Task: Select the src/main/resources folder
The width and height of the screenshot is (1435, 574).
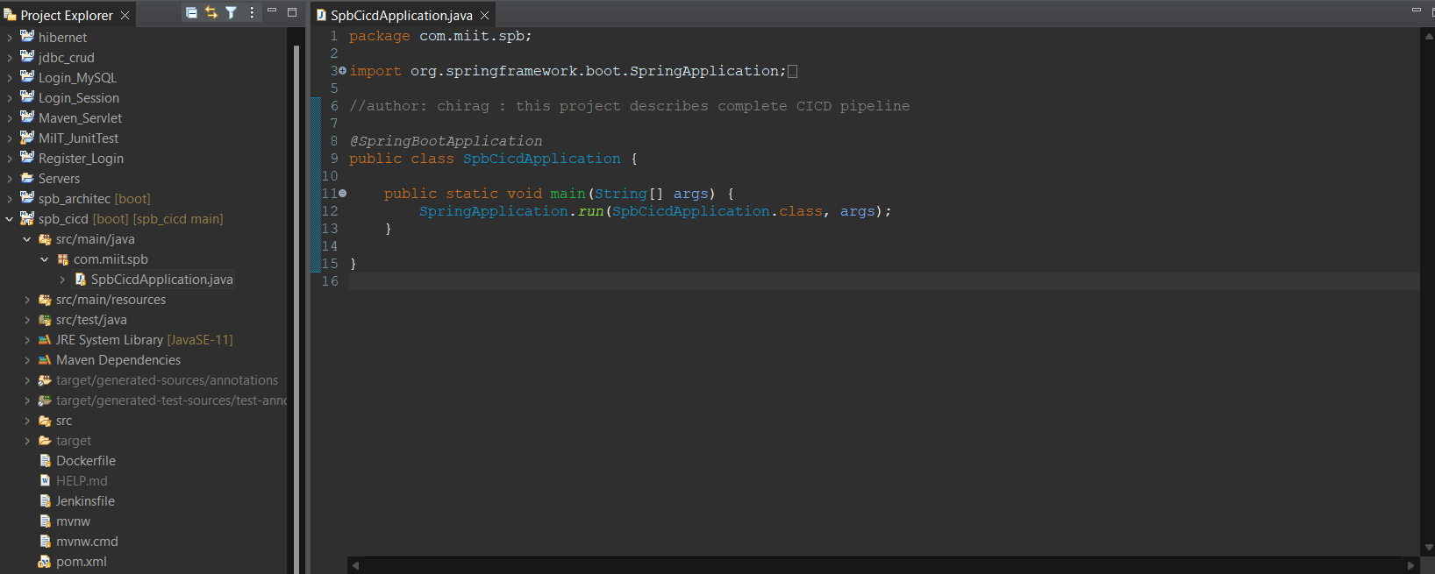Action: coord(111,300)
